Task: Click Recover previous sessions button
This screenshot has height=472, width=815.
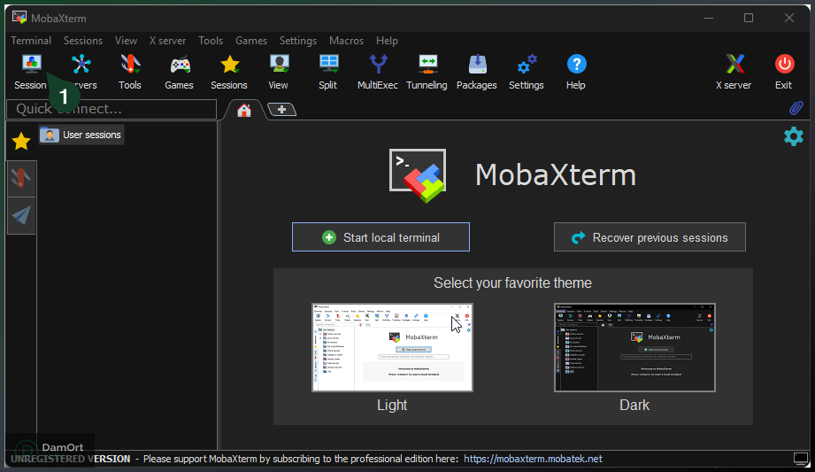Action: 650,237
